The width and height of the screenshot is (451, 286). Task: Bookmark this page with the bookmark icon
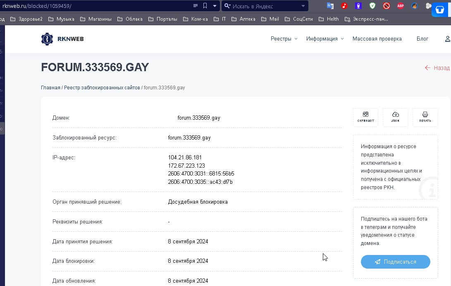point(205,6)
